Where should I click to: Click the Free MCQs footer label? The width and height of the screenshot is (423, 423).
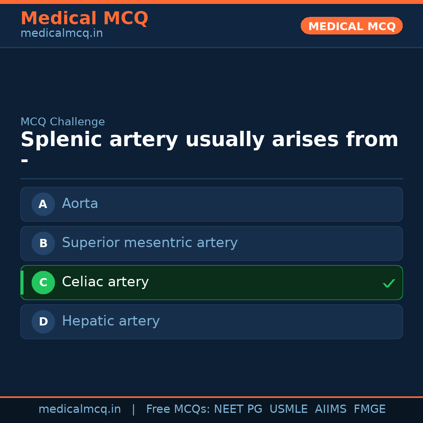point(178,409)
